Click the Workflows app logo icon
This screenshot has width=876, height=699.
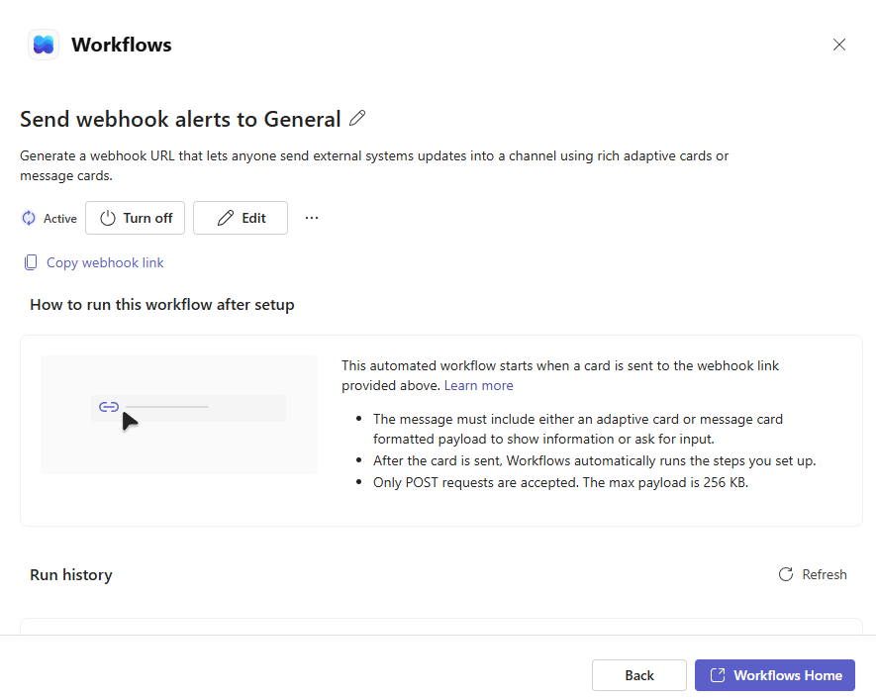(44, 45)
